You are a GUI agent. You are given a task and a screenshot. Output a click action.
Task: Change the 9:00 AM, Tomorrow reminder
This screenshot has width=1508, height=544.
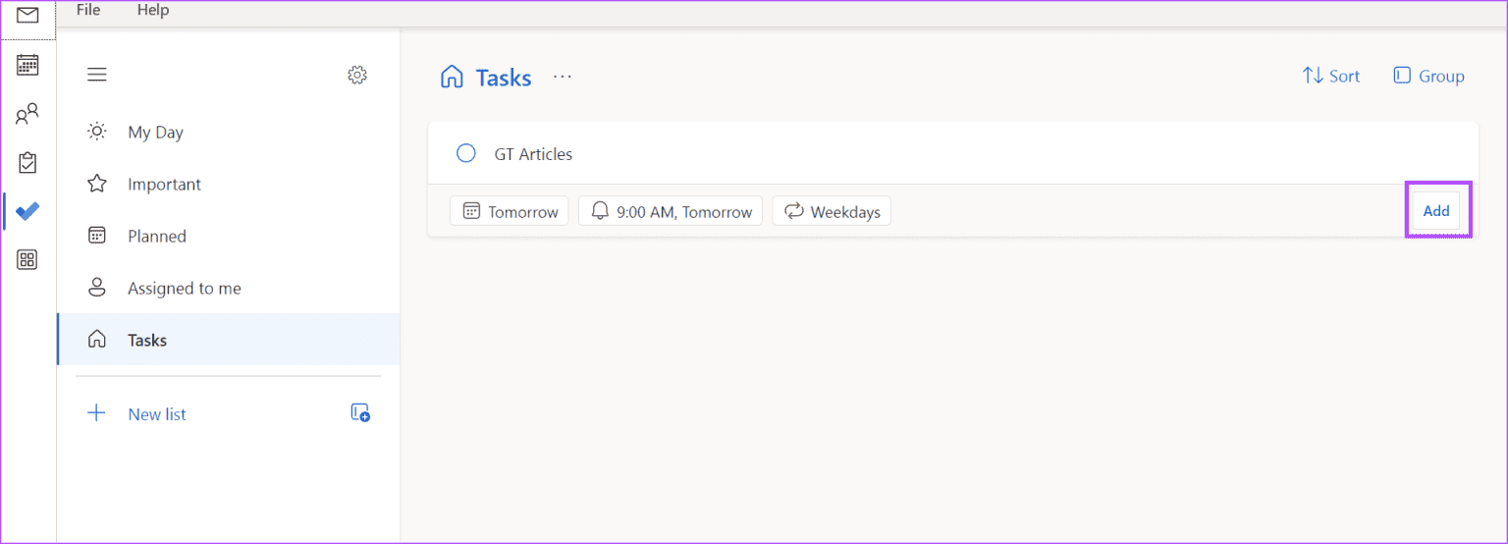(x=671, y=211)
